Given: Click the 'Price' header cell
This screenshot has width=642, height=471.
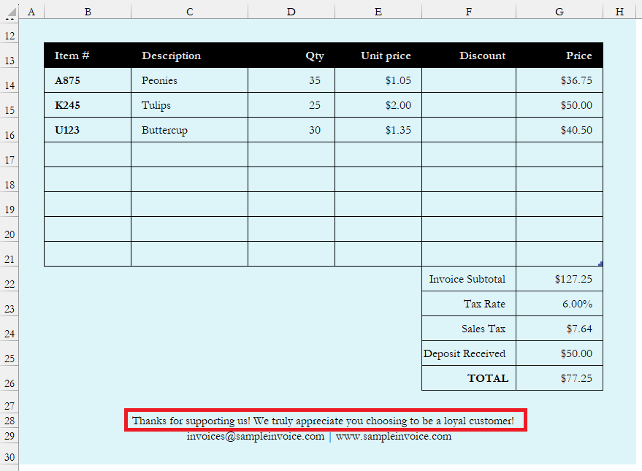Looking at the screenshot, I should point(559,55).
